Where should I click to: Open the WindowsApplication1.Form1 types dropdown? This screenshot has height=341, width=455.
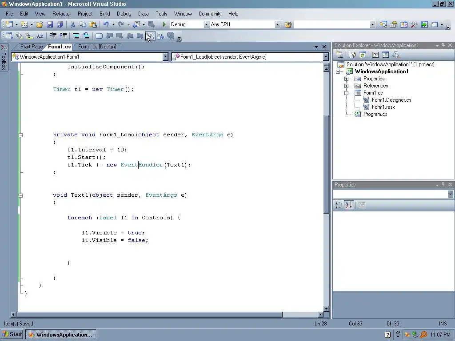point(165,57)
